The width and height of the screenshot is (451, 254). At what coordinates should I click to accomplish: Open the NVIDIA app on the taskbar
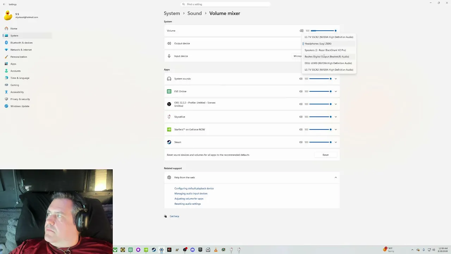pyautogui.click(x=146, y=250)
